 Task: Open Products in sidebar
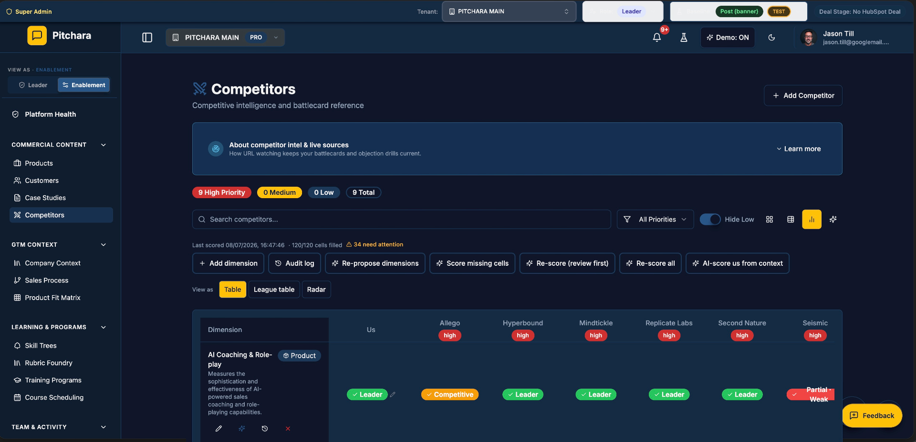tap(61, 163)
